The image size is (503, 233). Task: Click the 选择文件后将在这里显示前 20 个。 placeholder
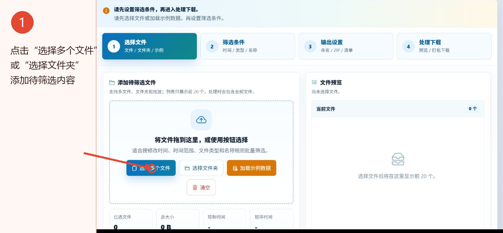(398, 176)
